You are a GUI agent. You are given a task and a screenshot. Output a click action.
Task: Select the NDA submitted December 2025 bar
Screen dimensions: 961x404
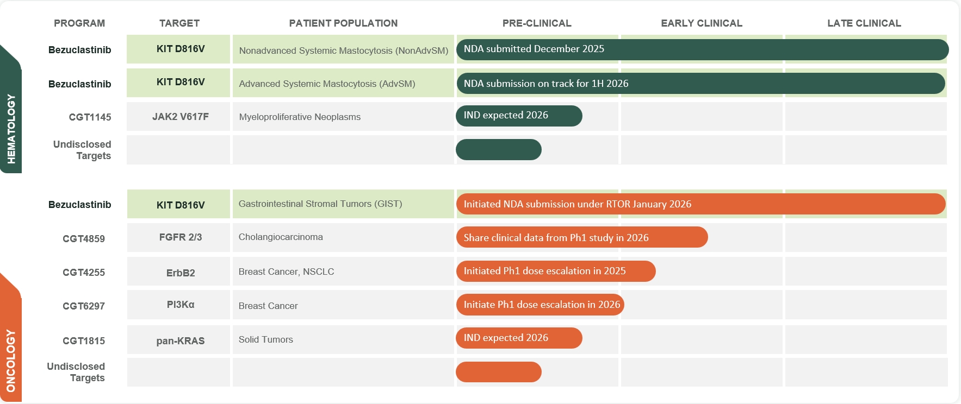pos(702,49)
